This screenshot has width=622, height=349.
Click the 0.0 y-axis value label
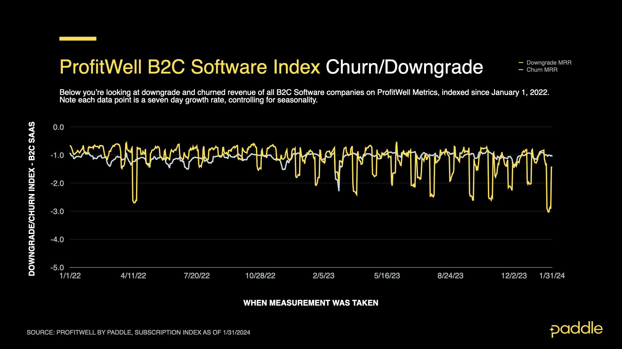(x=58, y=127)
